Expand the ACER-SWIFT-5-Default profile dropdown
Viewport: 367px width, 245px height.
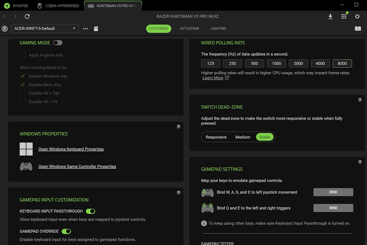tap(45, 29)
